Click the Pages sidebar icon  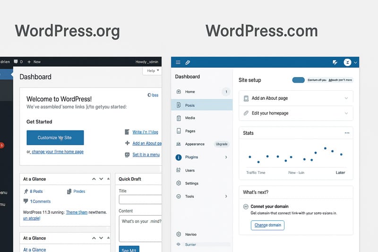179,131
